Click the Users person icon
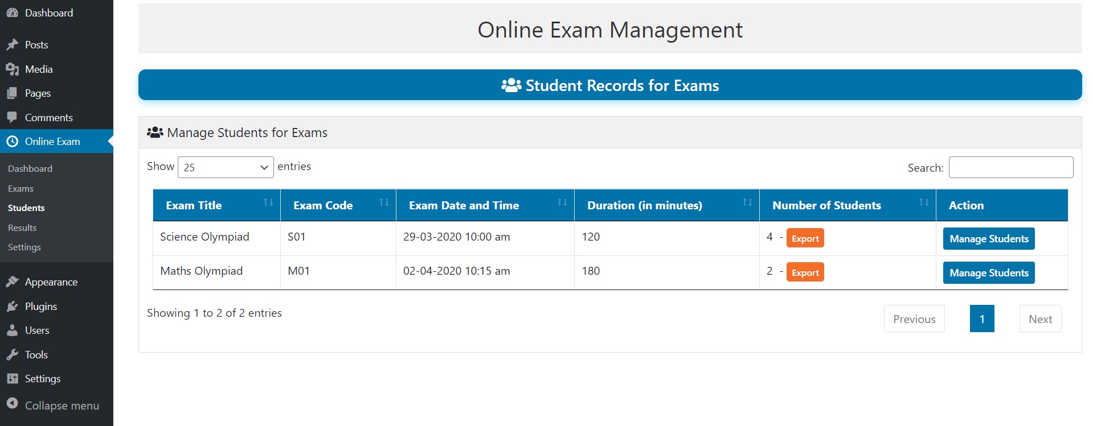Image resolution: width=1093 pixels, height=426 pixels. (12, 330)
